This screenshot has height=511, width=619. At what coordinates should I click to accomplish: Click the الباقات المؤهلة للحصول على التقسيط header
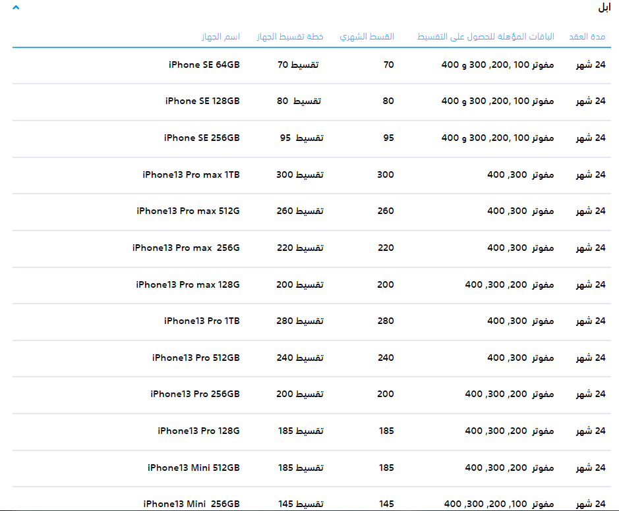[486, 37]
